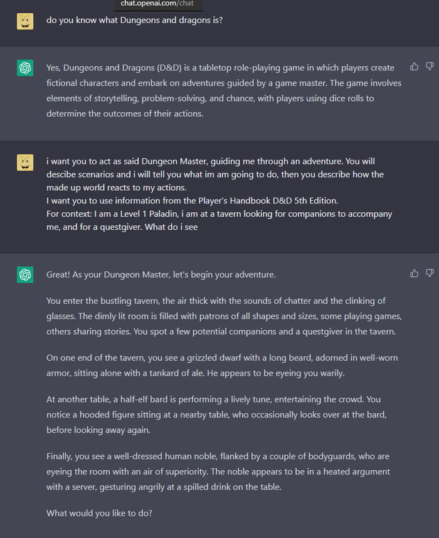Image resolution: width=439 pixels, height=538 pixels.
Task: Thumbs up the Dungeon Master adventure response
Action: coord(414,274)
